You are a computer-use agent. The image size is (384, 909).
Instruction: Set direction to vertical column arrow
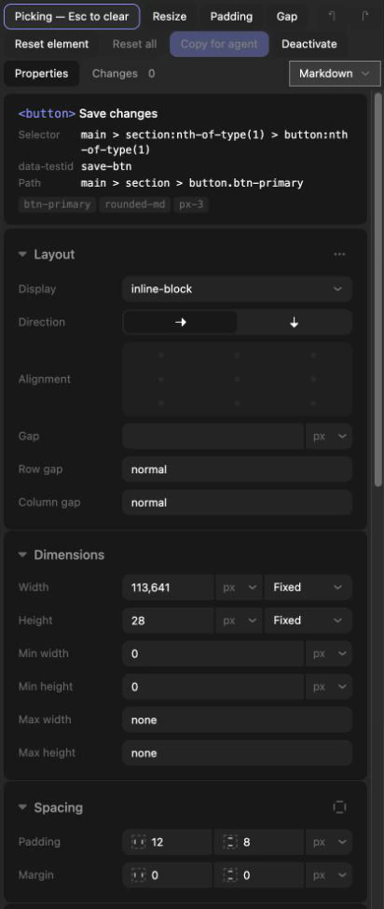click(x=295, y=322)
